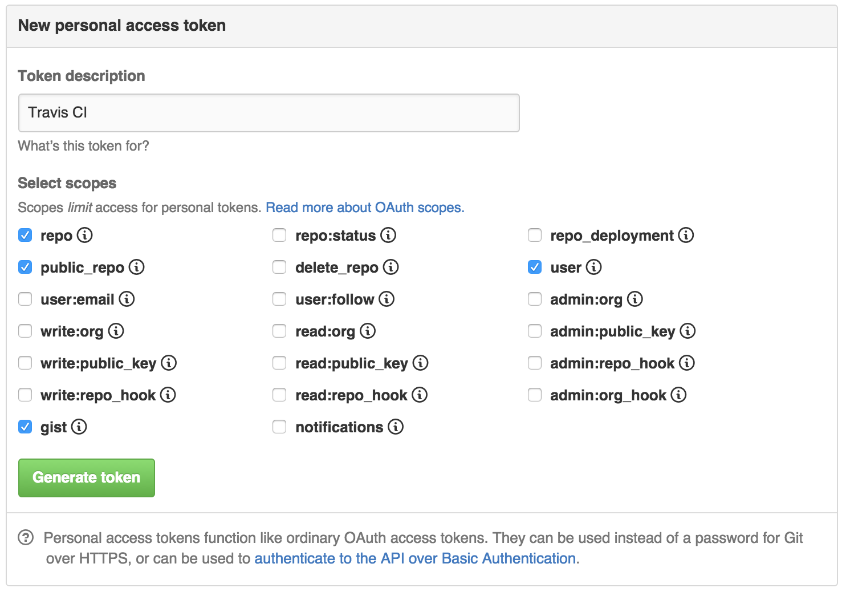
Task: Click the info icon next to gist
Action: [79, 427]
